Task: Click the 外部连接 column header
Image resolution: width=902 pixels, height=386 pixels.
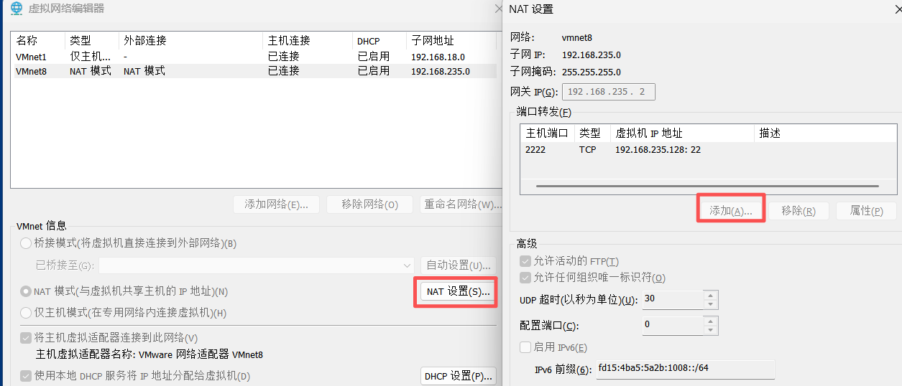Action: 191,41
